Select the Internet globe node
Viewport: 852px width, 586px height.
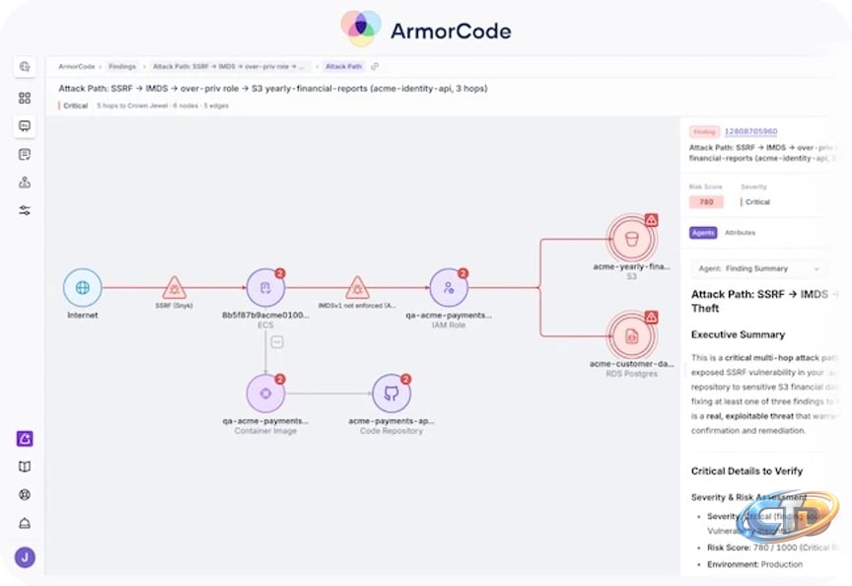click(x=83, y=287)
